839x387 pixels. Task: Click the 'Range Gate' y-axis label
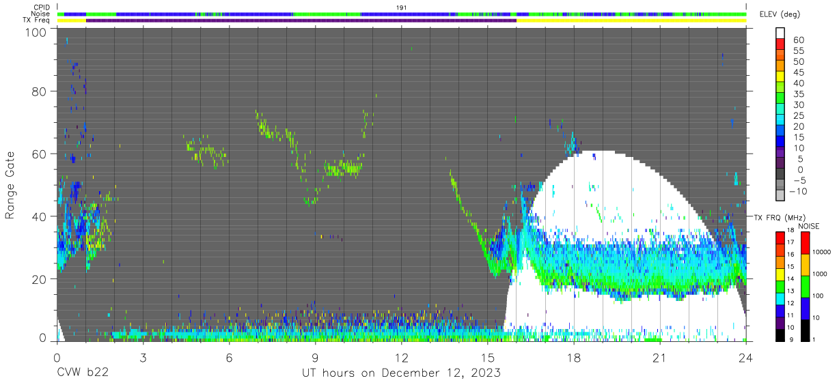click(x=11, y=185)
